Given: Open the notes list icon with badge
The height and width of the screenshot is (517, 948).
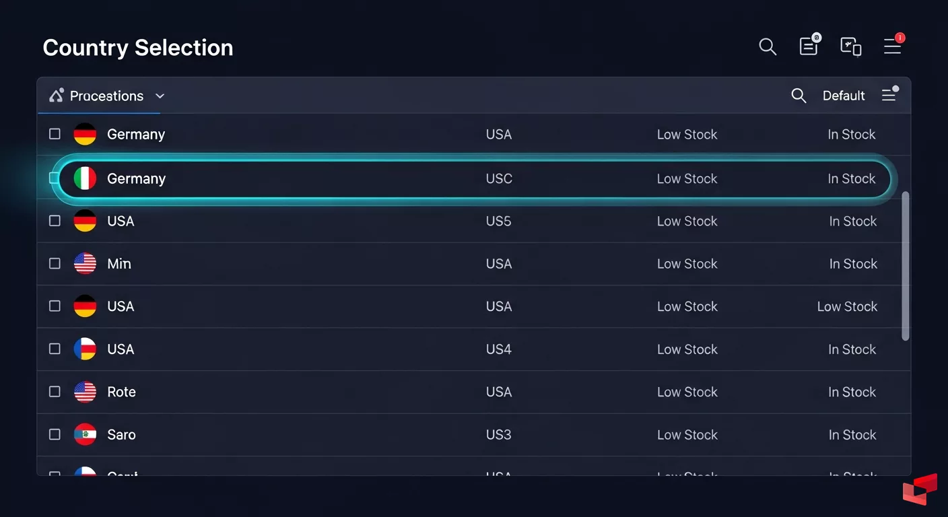Looking at the screenshot, I should tap(809, 46).
